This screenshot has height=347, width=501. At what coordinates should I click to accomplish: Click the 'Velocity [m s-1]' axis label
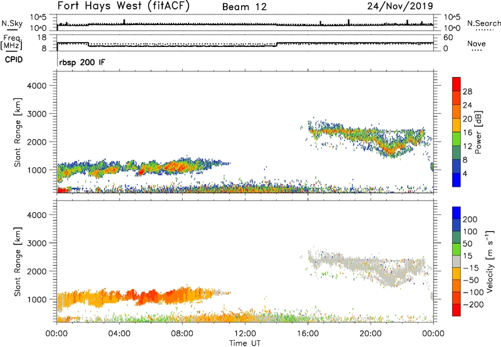click(x=490, y=261)
